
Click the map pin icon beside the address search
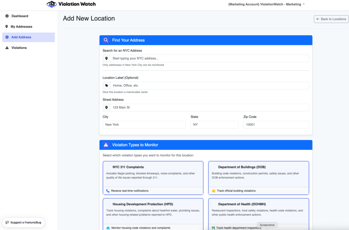(x=106, y=58)
